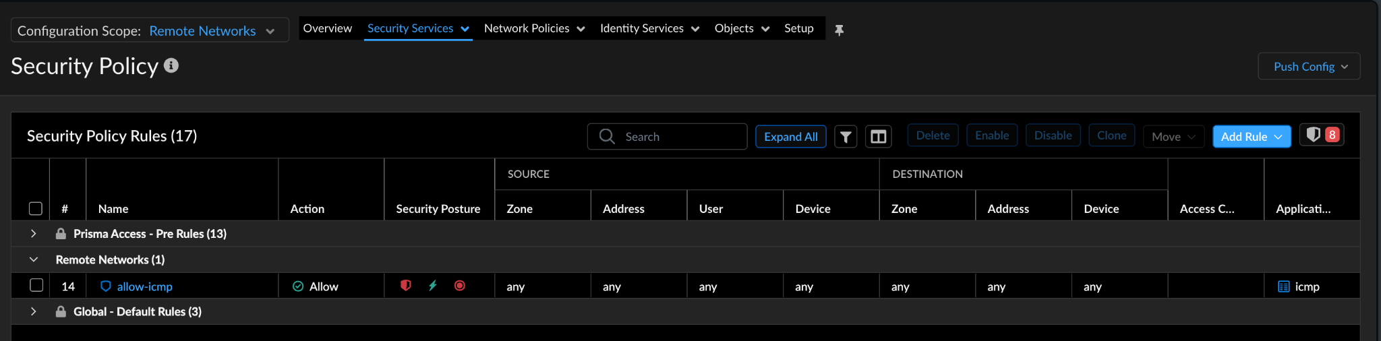Open the Identity Services menu
The image size is (1381, 341).
(649, 28)
